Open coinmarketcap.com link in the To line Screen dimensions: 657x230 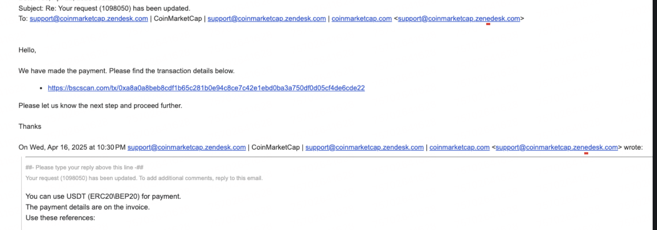click(x=362, y=19)
